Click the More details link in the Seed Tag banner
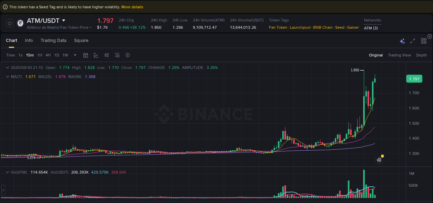Viewport: 433px width, 203px height. click(132, 7)
